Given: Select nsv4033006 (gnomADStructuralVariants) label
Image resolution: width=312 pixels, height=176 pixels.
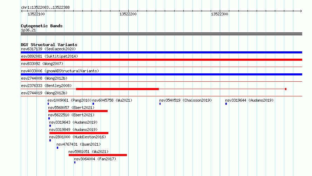Looking at the screenshot, I should 60,71.
